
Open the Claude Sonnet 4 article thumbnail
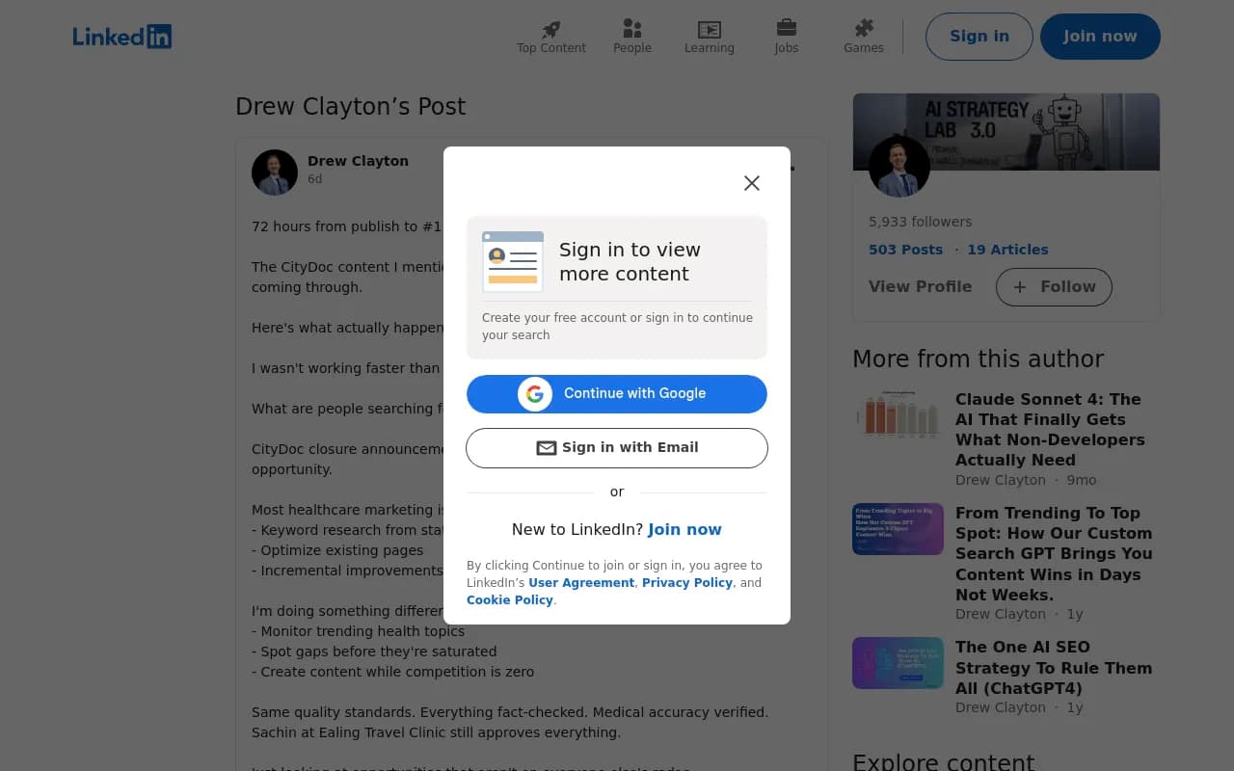pyautogui.click(x=898, y=414)
